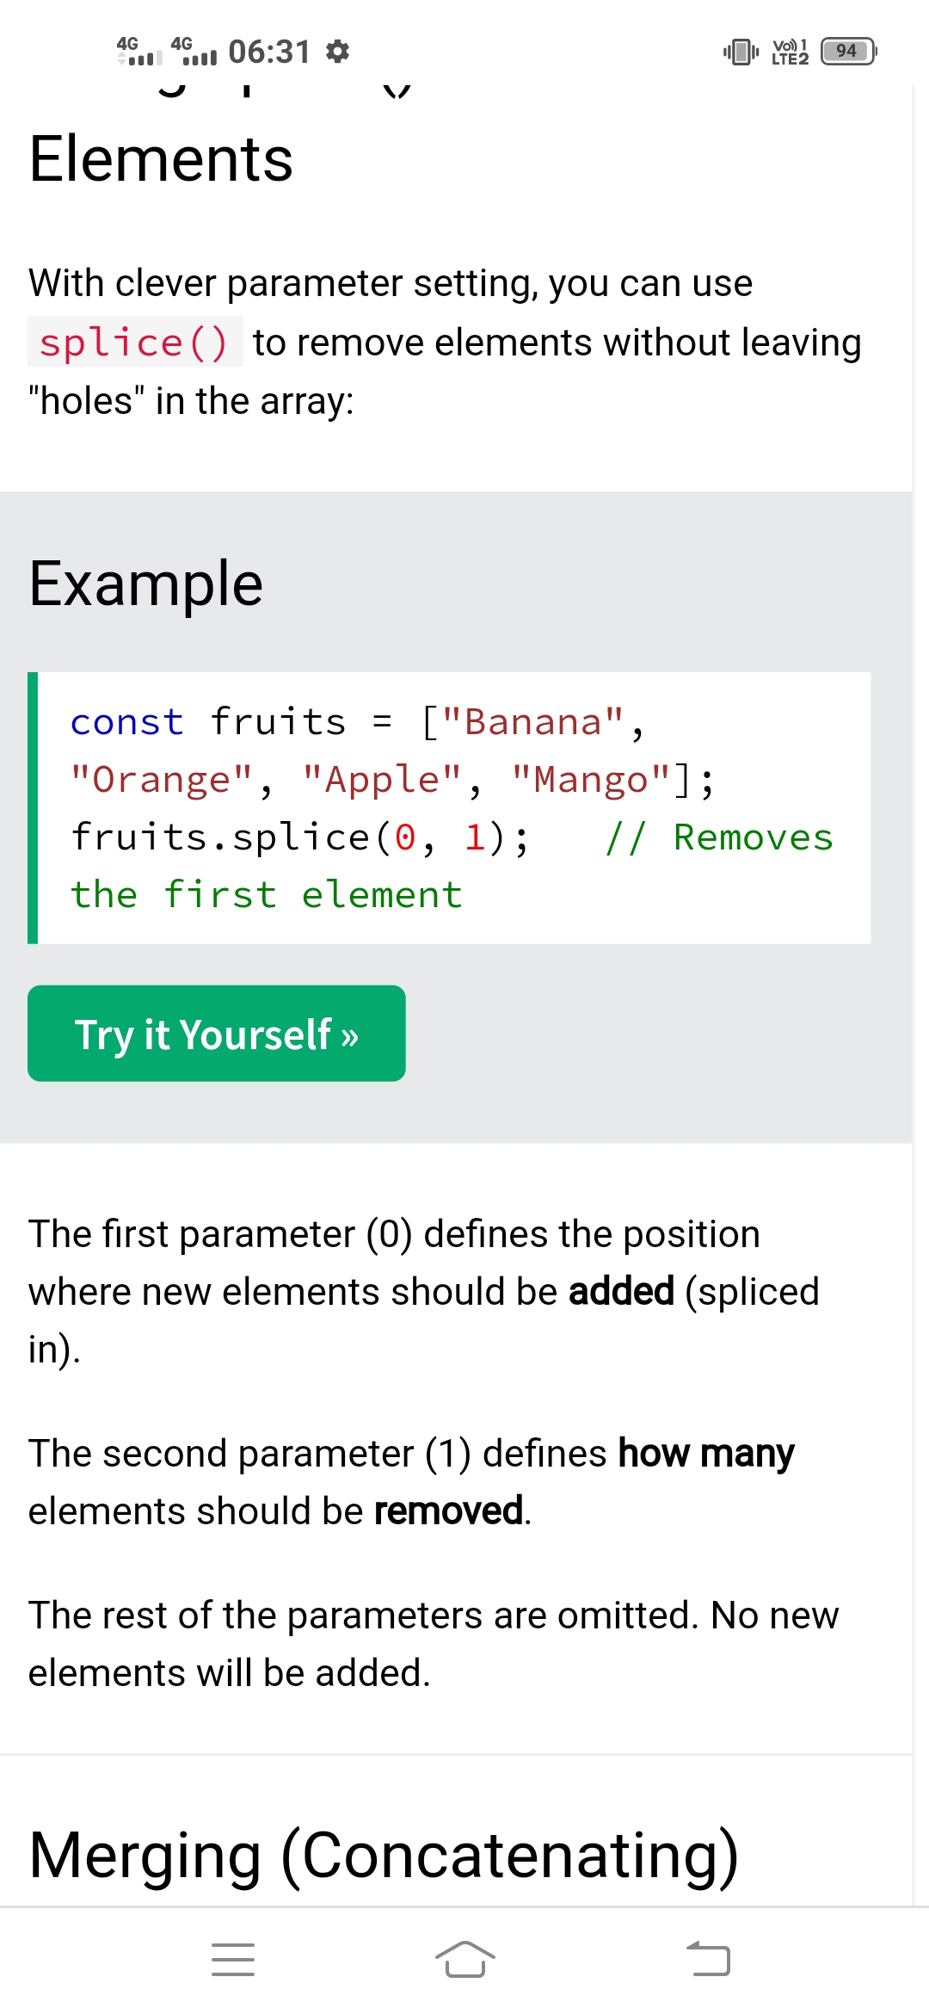Tap the VoLTE2 network indicator
The width and height of the screenshot is (929, 2014).
[790, 52]
